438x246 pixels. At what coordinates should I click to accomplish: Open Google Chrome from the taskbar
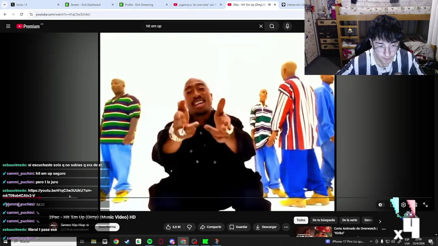pyautogui.click(x=116, y=242)
